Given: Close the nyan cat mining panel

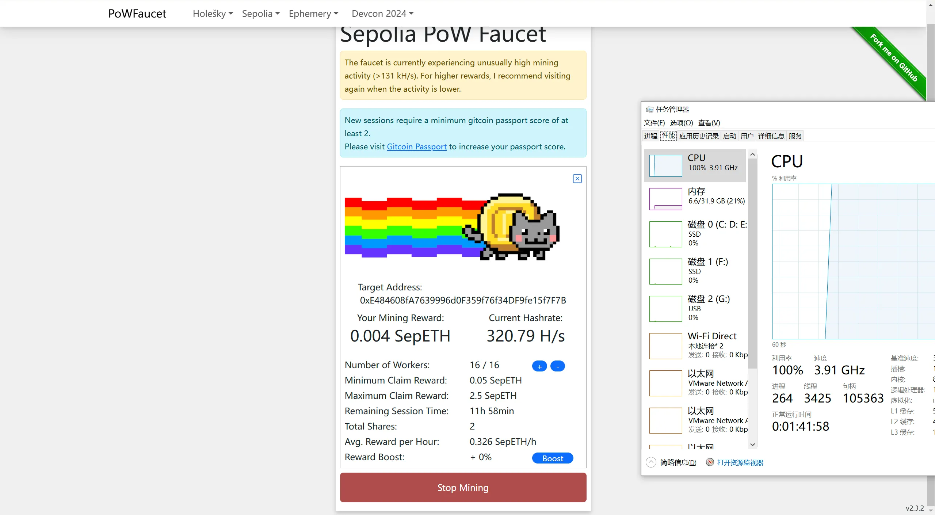Looking at the screenshot, I should (x=577, y=179).
